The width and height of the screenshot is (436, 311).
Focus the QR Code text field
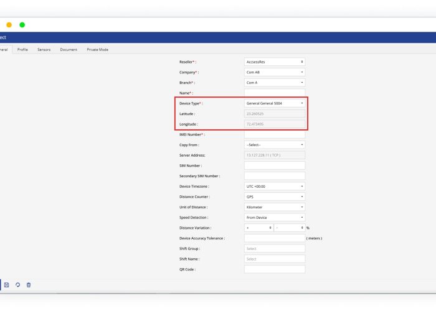tap(275, 269)
